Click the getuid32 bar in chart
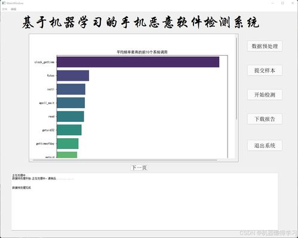This screenshot has height=238, width=298. click(69, 130)
